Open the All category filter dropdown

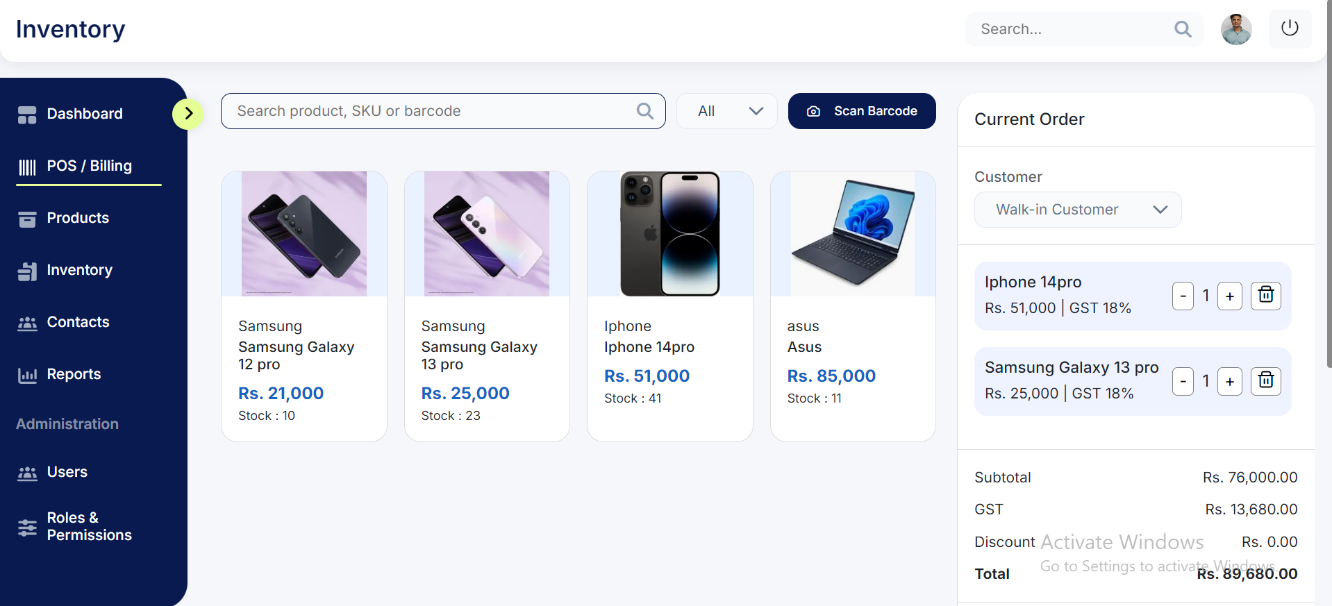pyautogui.click(x=726, y=111)
